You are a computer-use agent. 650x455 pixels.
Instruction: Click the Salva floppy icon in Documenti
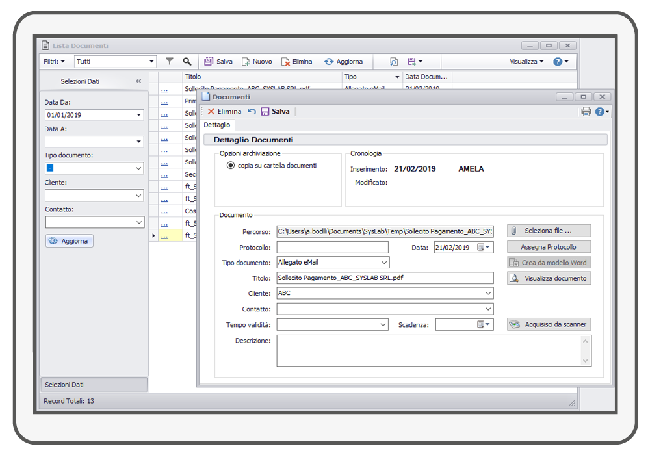(265, 111)
